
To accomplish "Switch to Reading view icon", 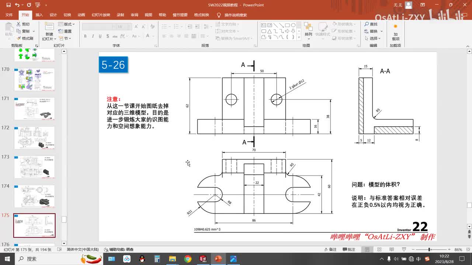I will tap(391, 249).
